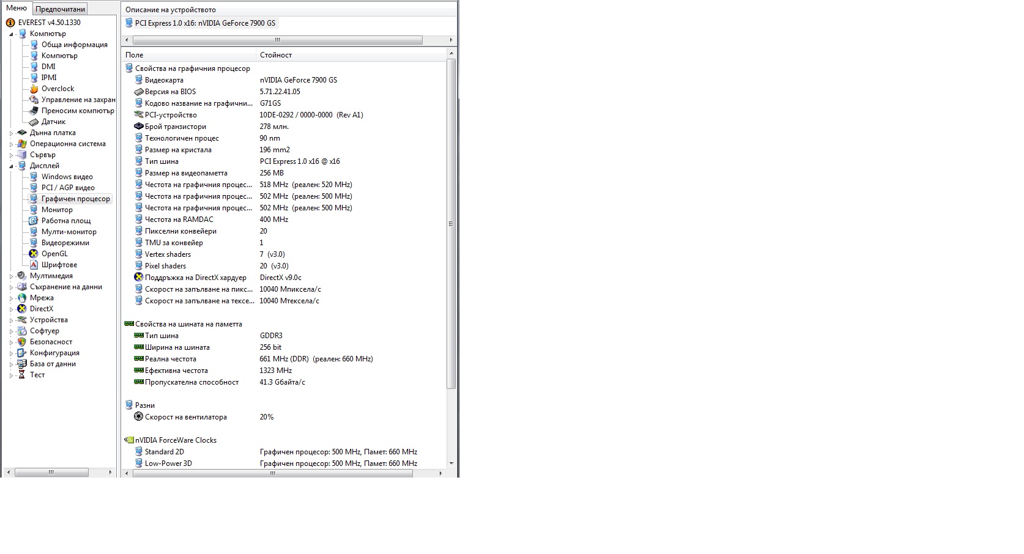Click the Безопасност shield icon
The width and height of the screenshot is (1024, 554).
coord(22,342)
